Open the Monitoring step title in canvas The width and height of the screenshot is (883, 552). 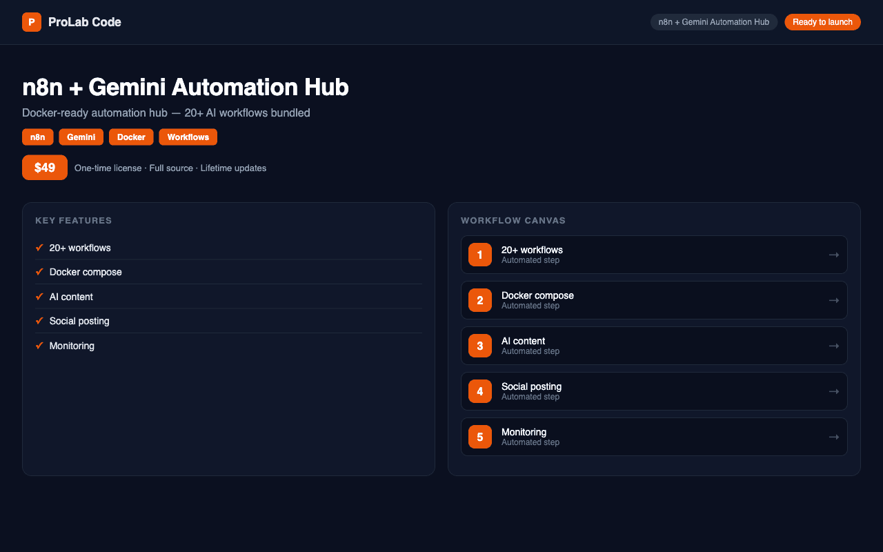point(524,432)
